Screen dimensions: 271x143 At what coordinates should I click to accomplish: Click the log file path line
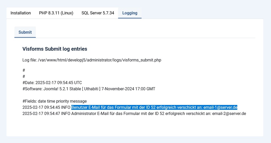pos(92,60)
